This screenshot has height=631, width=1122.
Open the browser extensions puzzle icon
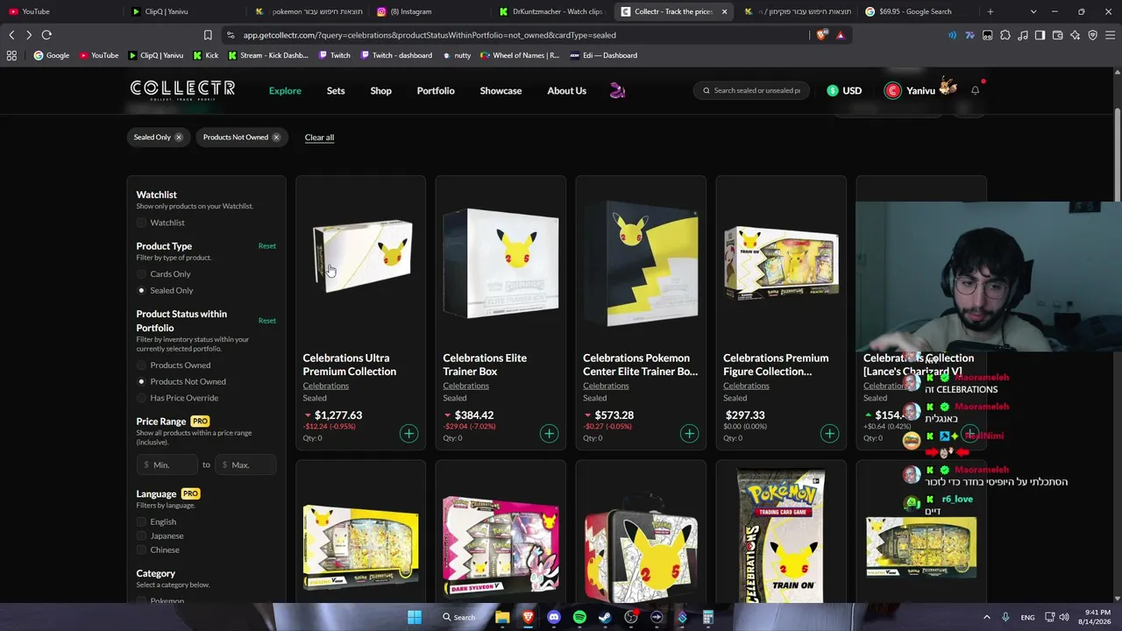click(x=1005, y=35)
